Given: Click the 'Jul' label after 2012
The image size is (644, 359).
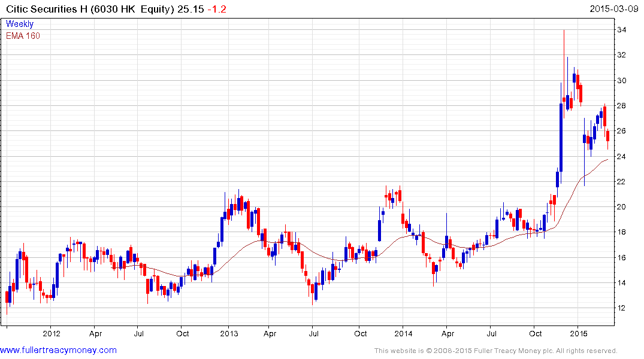Looking at the screenshot, I should (139, 333).
